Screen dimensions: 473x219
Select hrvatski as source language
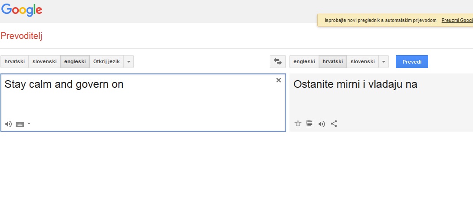coord(14,62)
